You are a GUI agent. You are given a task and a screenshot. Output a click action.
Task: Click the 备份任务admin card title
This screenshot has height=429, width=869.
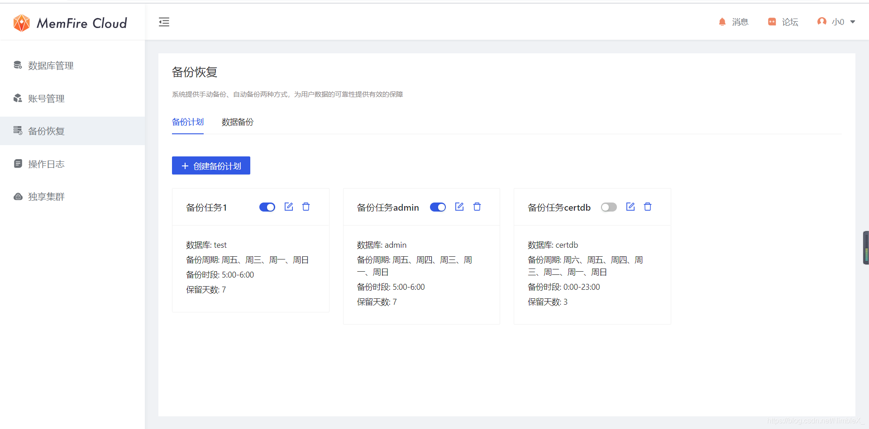pyautogui.click(x=388, y=207)
